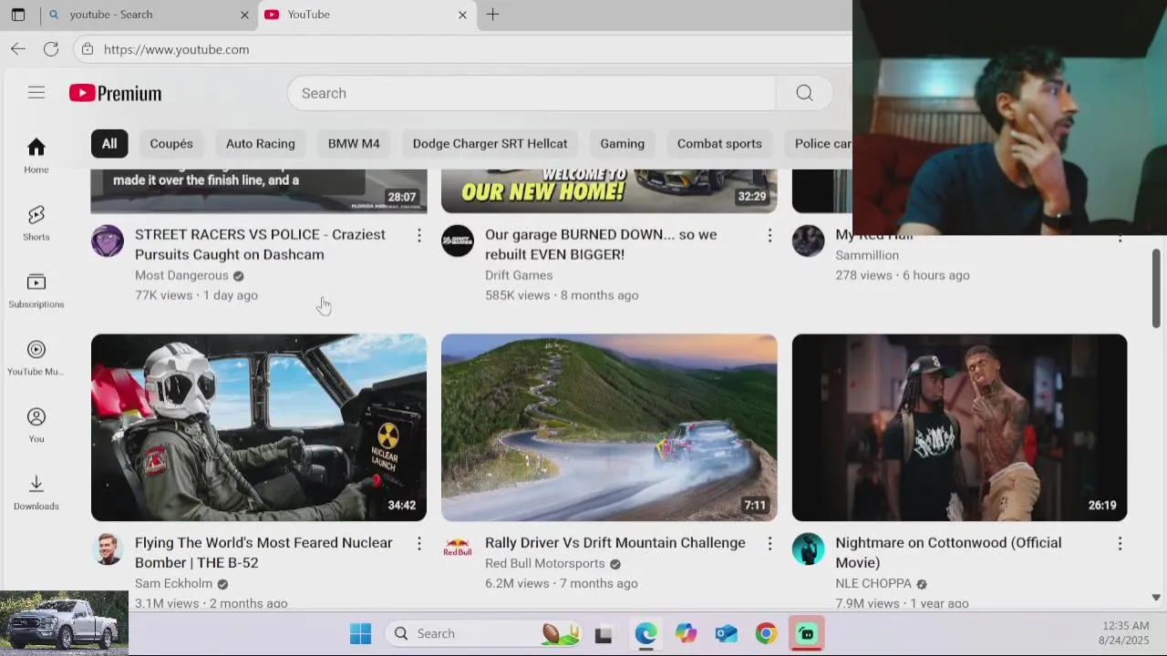Screen dimensions: 1167x656
Task: Open Nightmare on Cottonwood title link
Action: (948, 552)
